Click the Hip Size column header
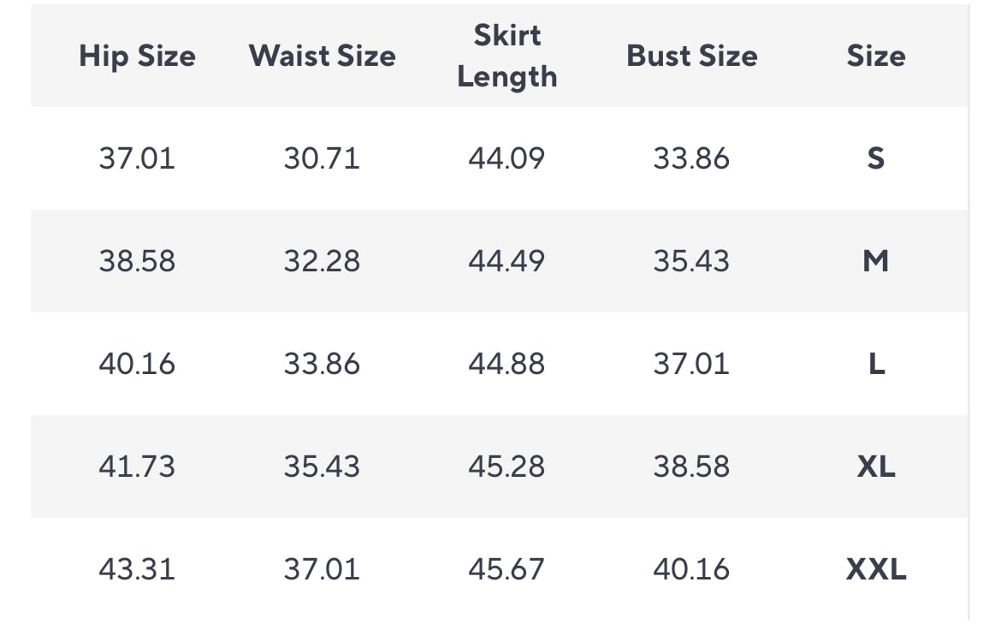The width and height of the screenshot is (1001, 636). pos(137,56)
